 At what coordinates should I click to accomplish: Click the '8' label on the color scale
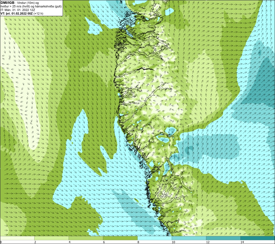138,242
